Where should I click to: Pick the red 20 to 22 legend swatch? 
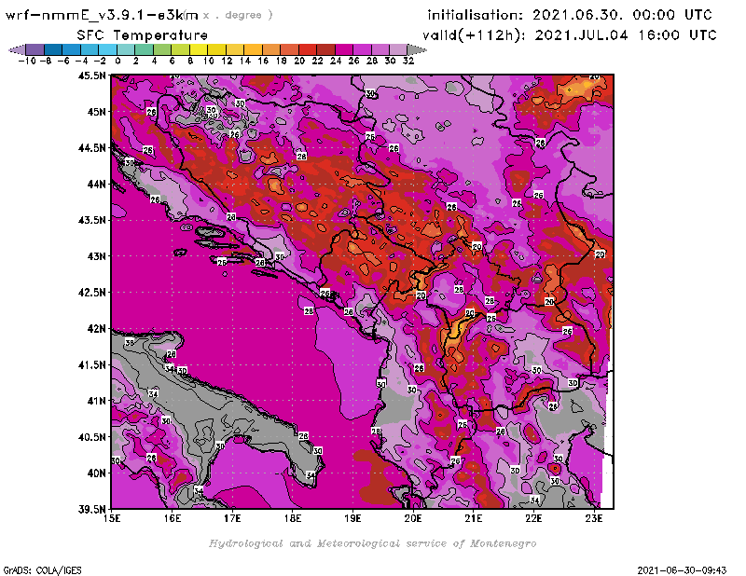click(308, 49)
